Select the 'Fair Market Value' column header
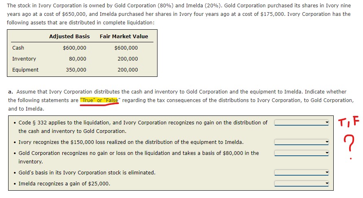The image size is (363, 198). [x=124, y=36]
